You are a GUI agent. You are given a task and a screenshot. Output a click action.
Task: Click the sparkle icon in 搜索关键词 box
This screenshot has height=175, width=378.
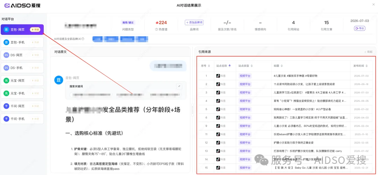pos(179,86)
